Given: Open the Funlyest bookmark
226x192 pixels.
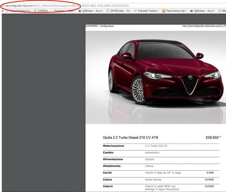Looking at the screenshot, I should (63, 11).
